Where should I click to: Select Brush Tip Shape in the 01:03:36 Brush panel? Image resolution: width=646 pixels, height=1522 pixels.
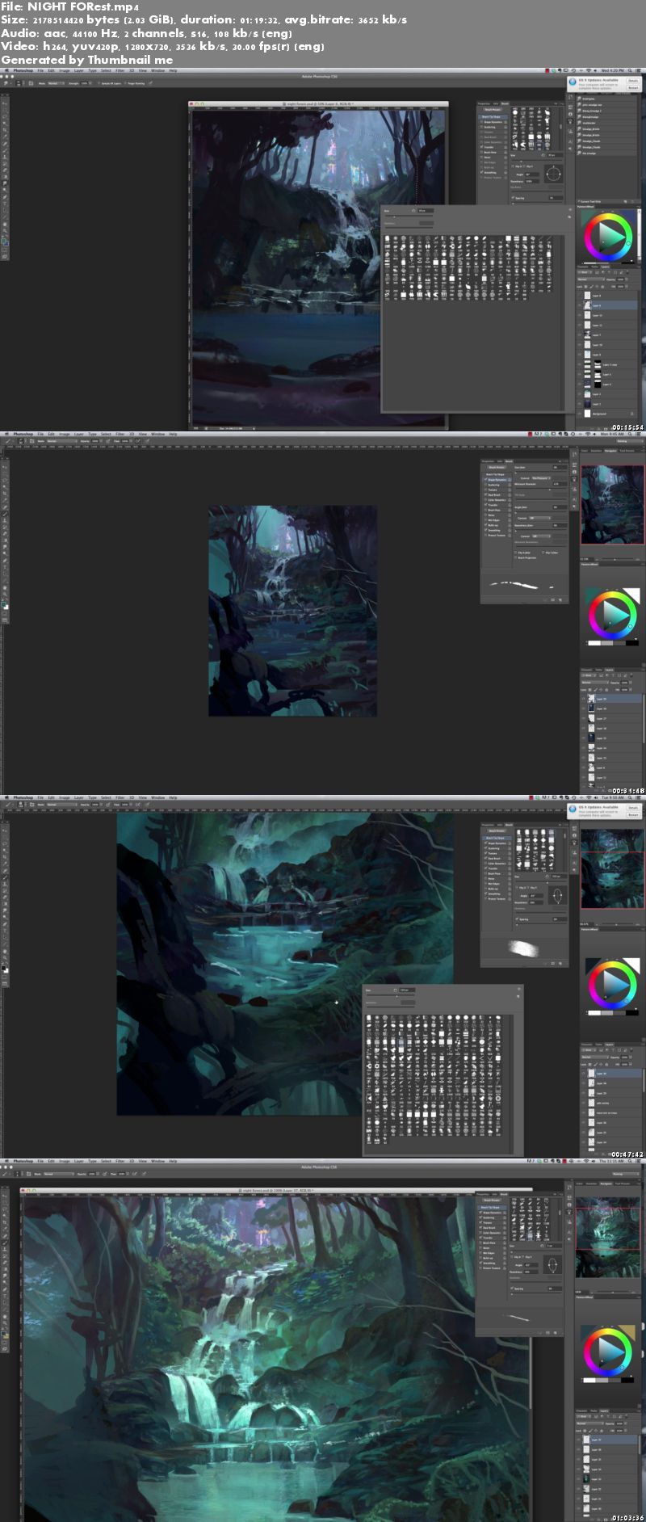coord(492,1207)
